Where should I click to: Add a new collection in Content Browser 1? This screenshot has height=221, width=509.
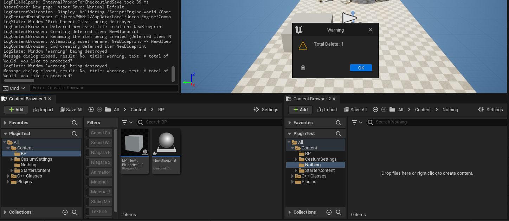pos(65,212)
